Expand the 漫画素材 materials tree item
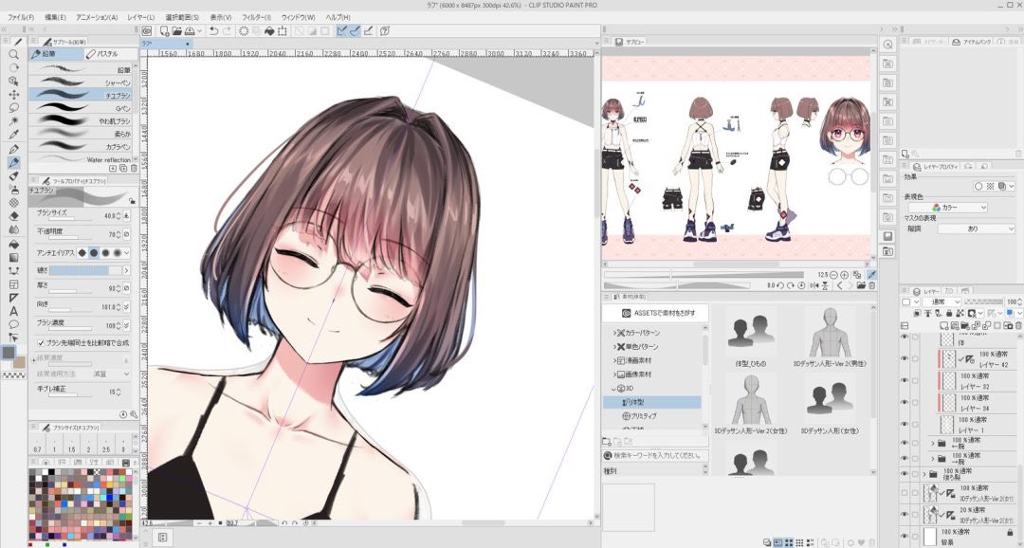Image resolution: width=1024 pixels, height=548 pixels. (x=614, y=360)
